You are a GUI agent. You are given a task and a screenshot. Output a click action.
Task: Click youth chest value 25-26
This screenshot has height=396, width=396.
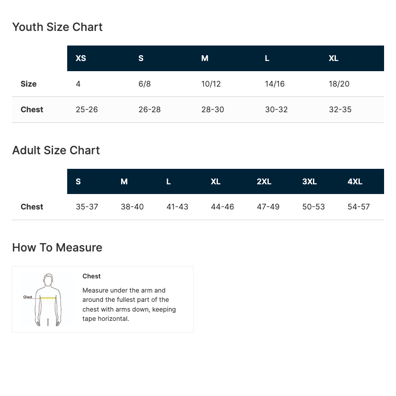(x=87, y=110)
